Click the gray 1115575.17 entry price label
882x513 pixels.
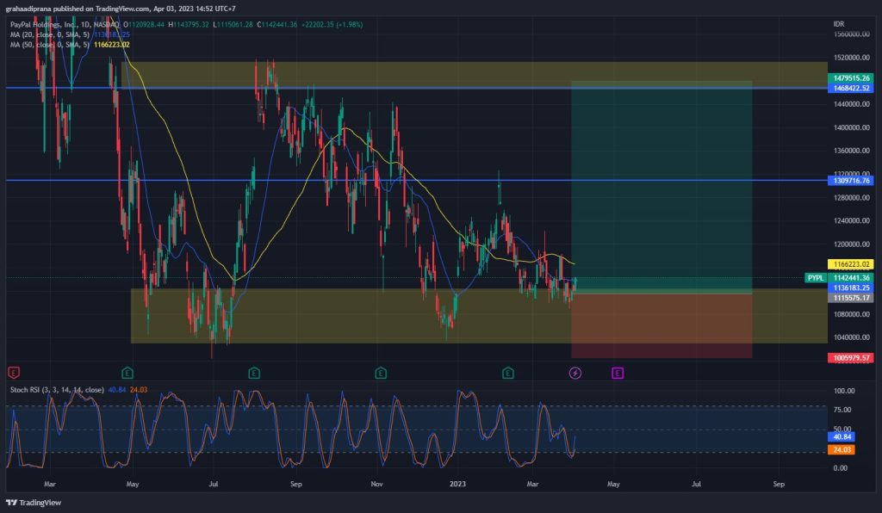(x=850, y=298)
